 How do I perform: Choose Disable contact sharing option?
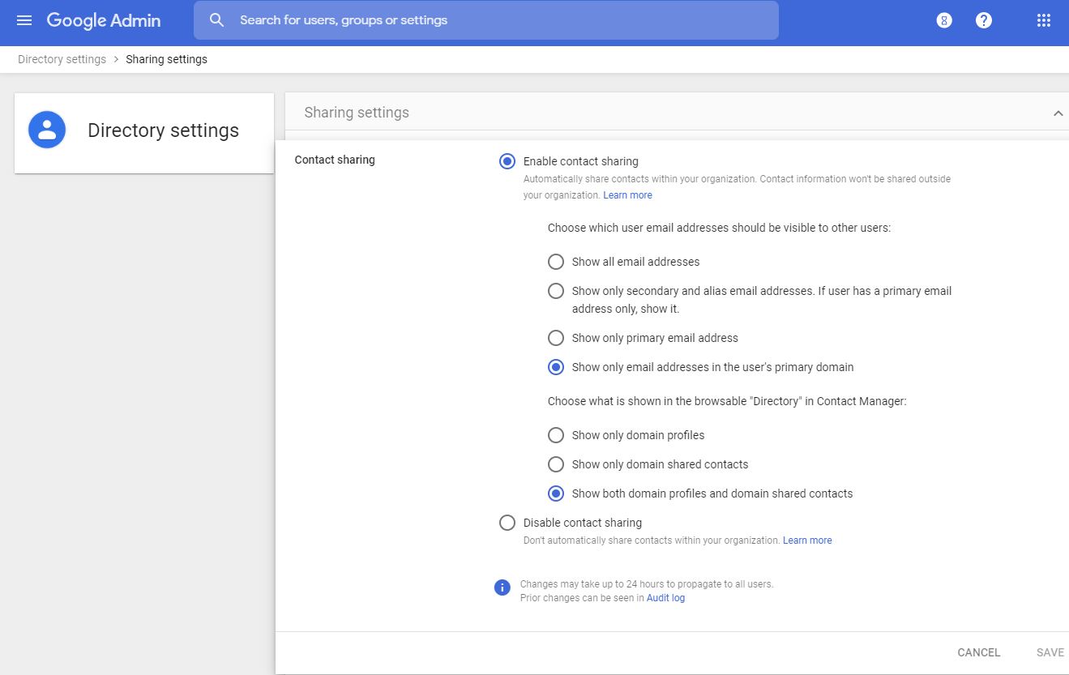tap(507, 523)
